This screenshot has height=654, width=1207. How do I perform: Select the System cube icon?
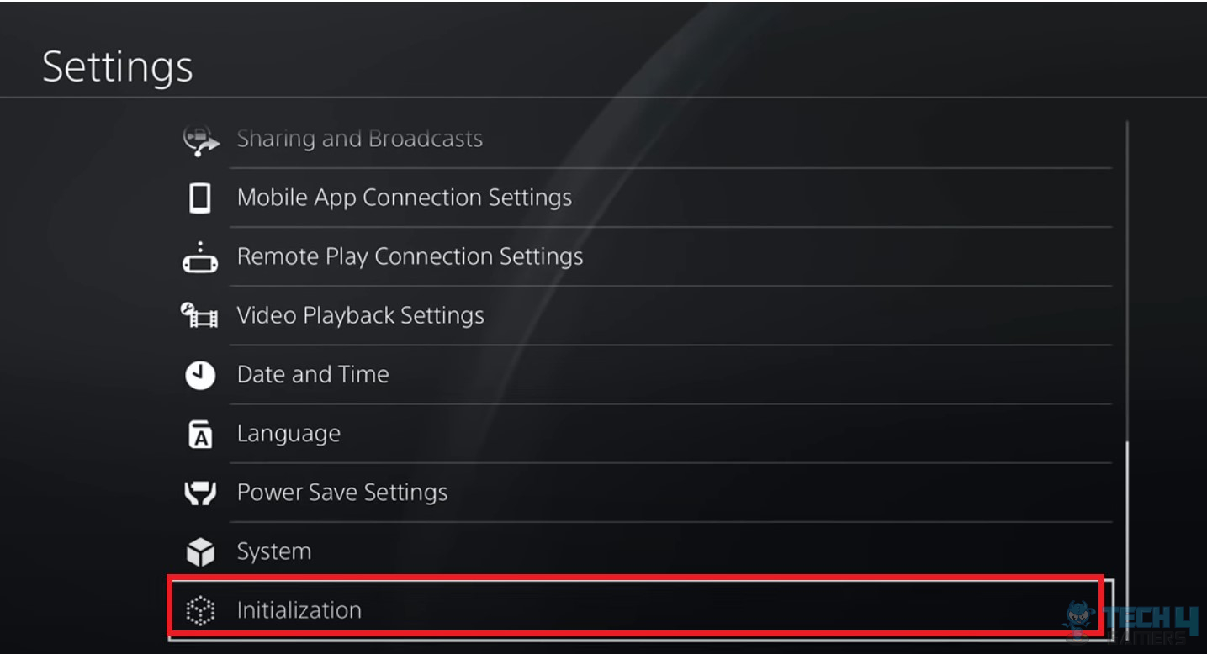pos(199,551)
